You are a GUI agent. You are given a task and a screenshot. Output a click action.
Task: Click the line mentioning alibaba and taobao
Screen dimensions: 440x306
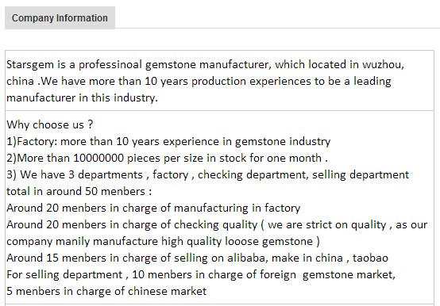pos(197,258)
